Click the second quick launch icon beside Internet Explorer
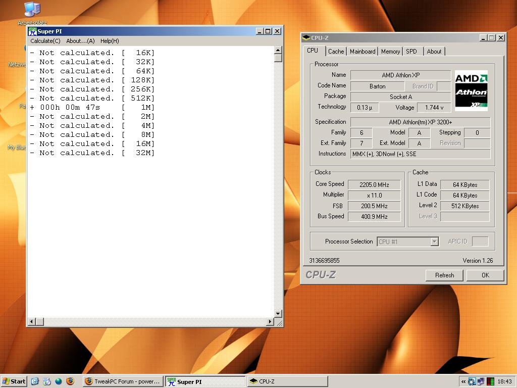The width and height of the screenshot is (517, 388). coord(47,381)
